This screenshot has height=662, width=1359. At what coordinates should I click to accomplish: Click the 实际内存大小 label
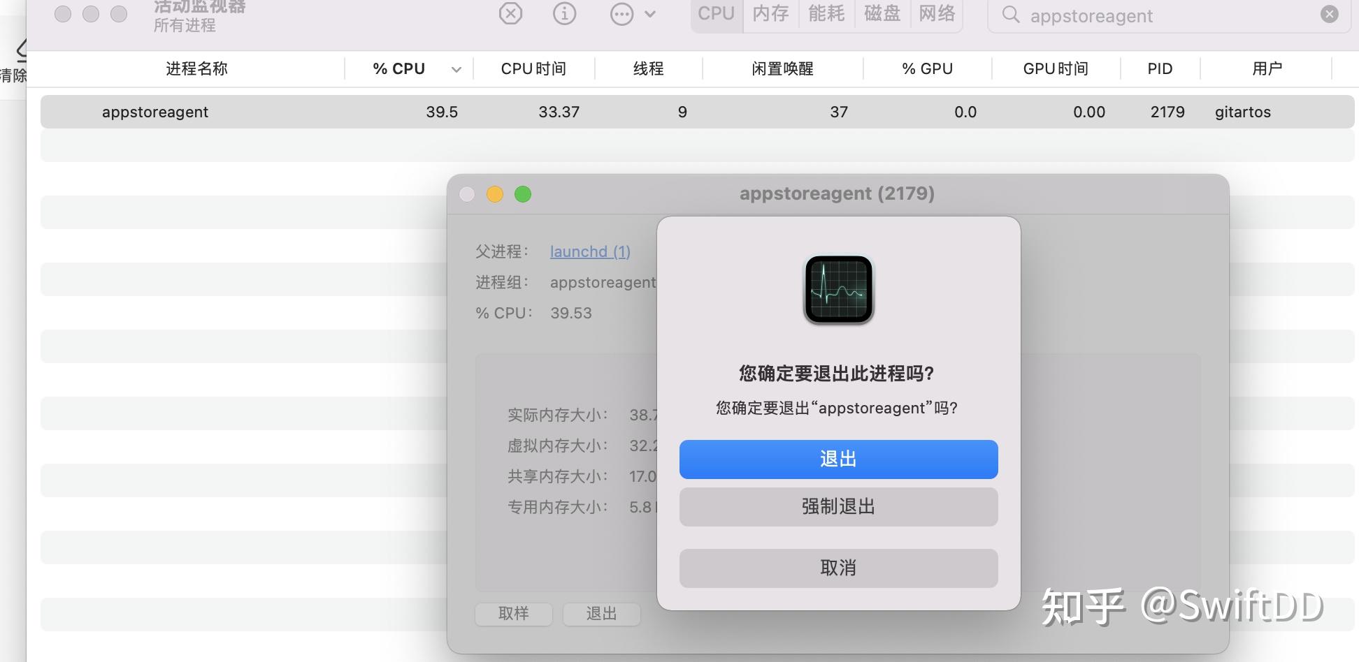click(558, 415)
